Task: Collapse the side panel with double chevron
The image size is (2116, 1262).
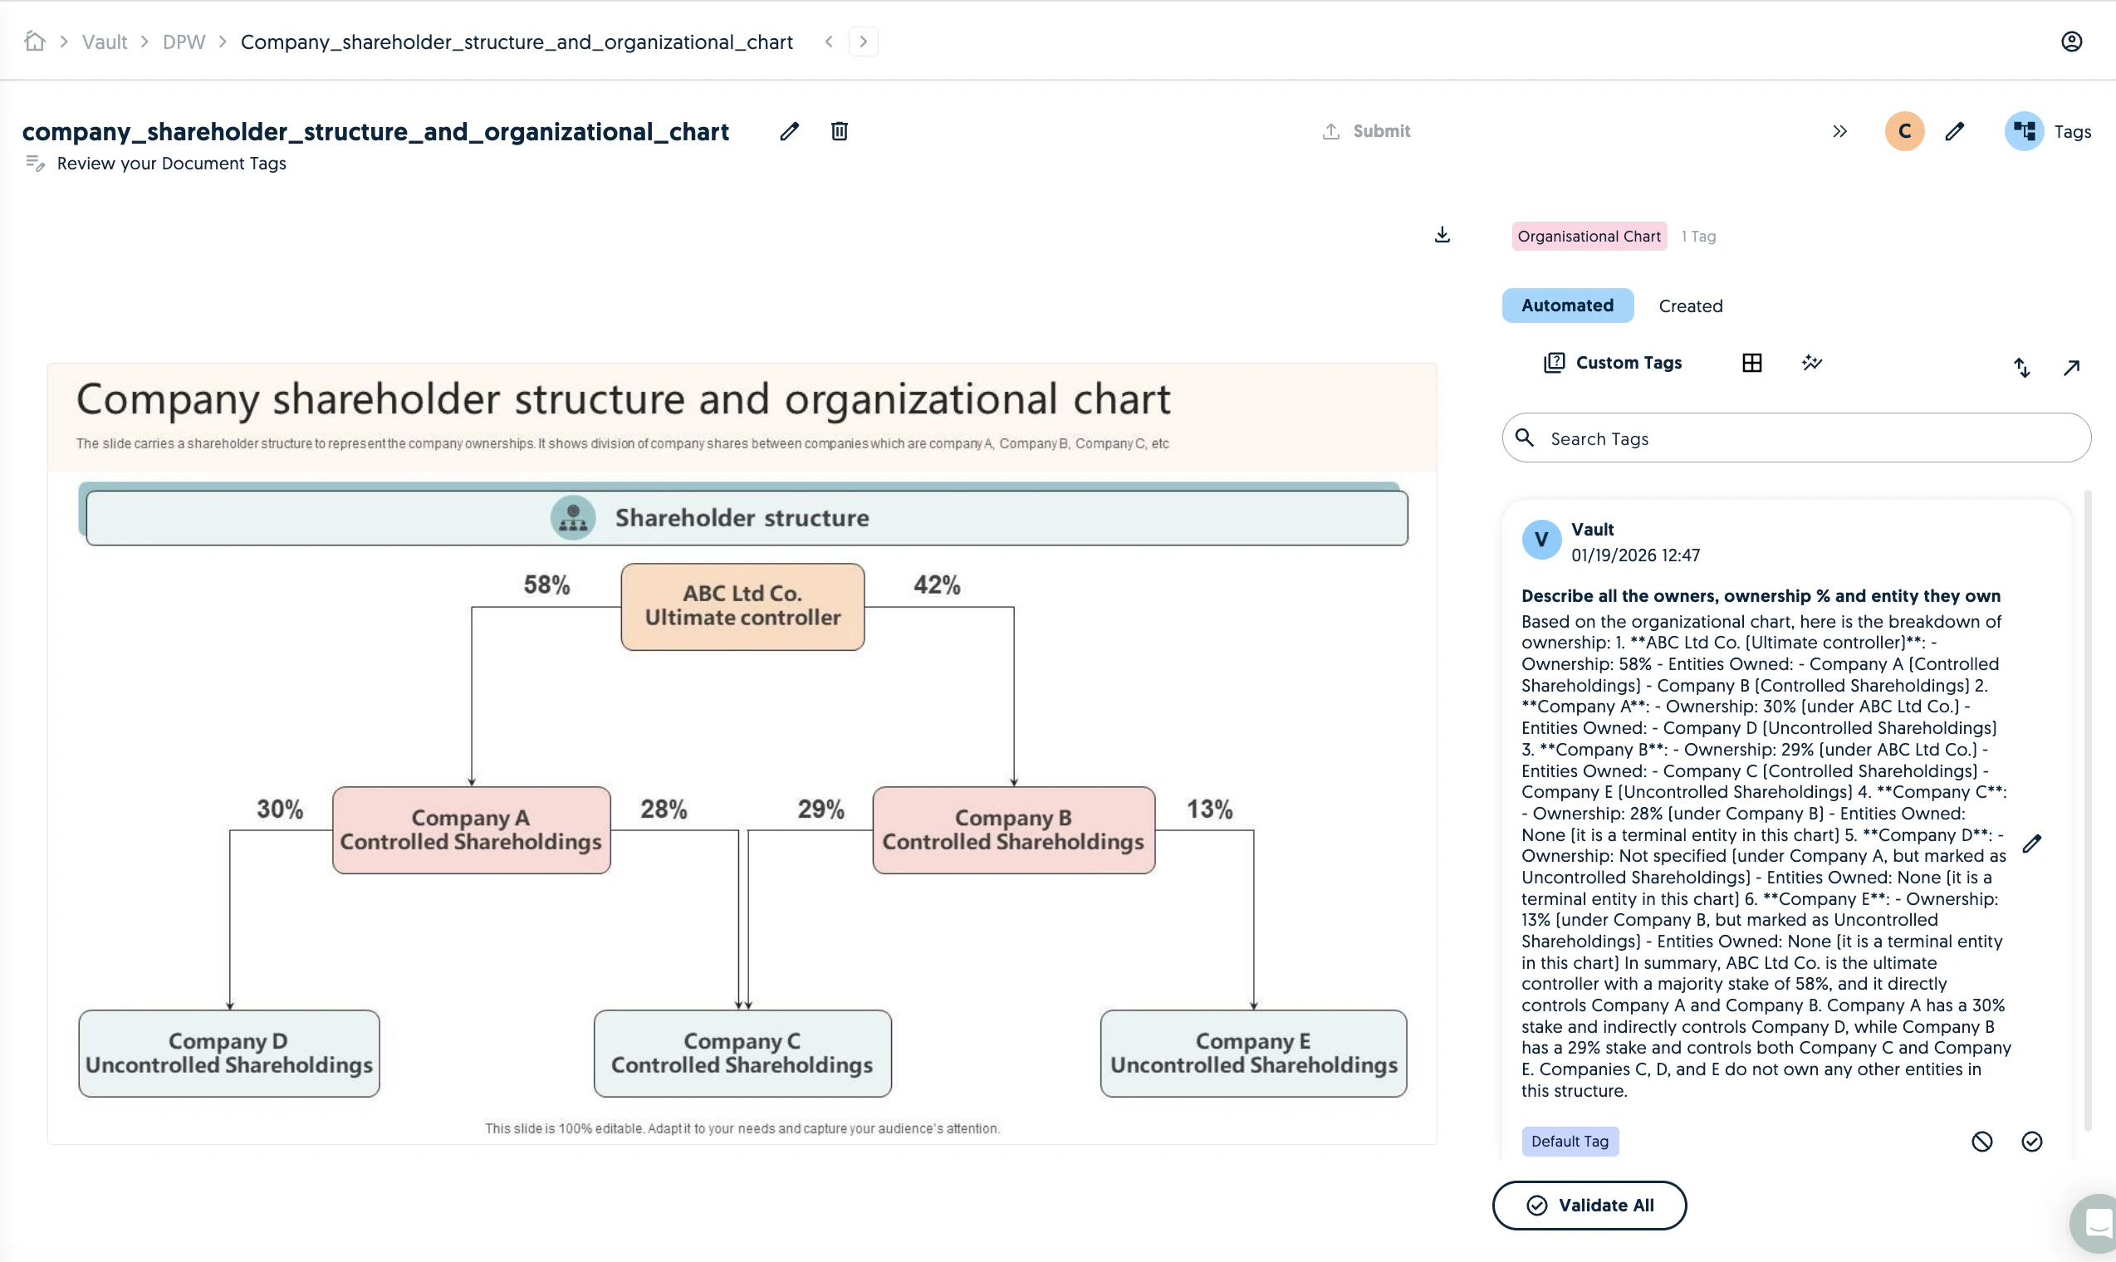Action: click(1839, 131)
